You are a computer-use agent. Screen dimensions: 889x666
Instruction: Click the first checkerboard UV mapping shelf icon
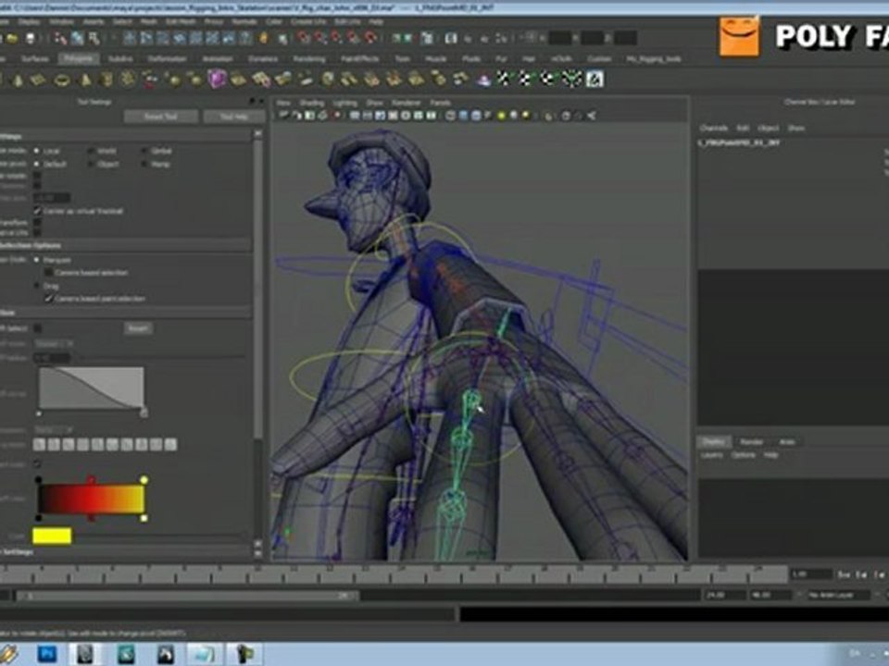504,79
